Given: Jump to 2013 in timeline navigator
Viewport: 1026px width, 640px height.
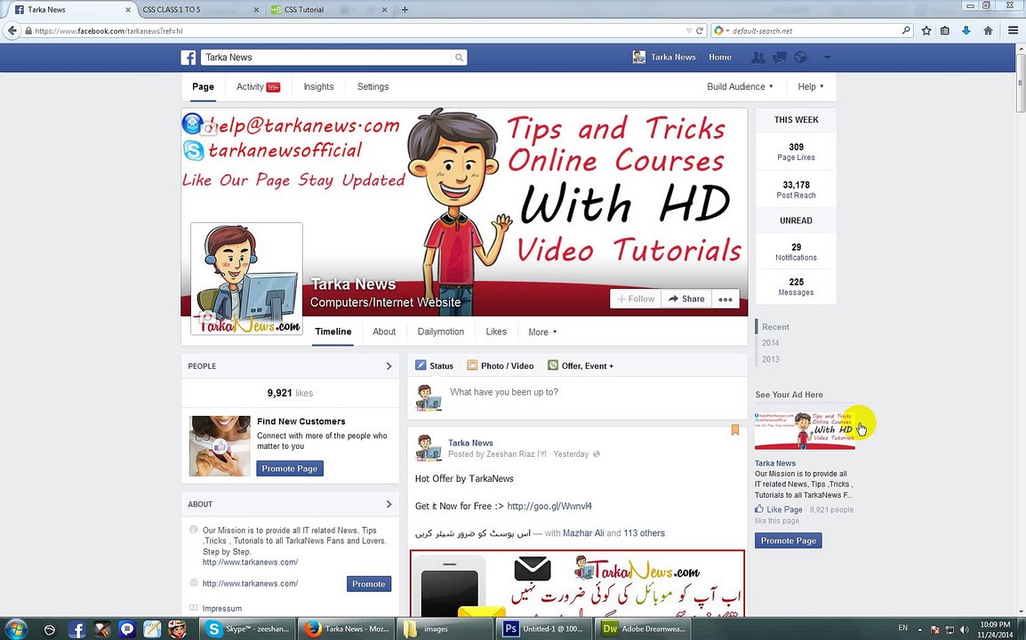Looking at the screenshot, I should (x=771, y=358).
